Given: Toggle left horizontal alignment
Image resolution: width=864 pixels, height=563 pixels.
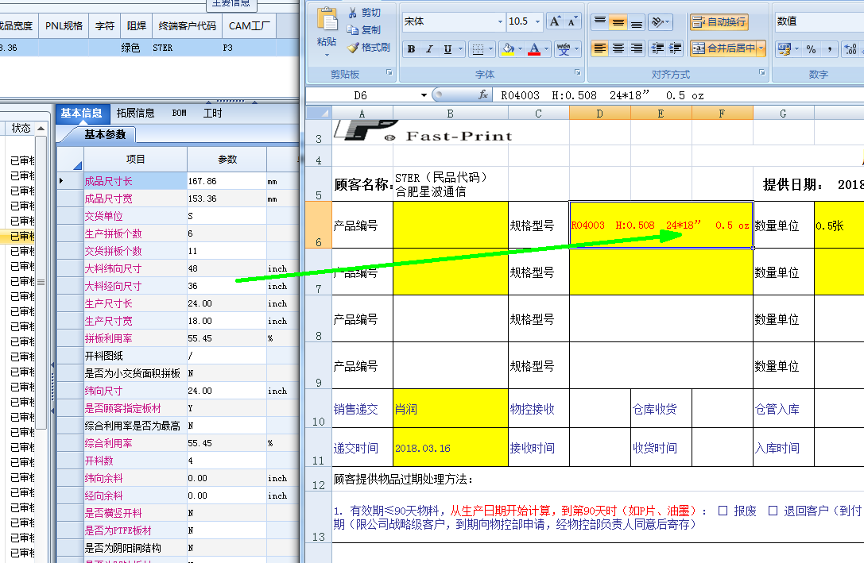Looking at the screenshot, I should (599, 48).
